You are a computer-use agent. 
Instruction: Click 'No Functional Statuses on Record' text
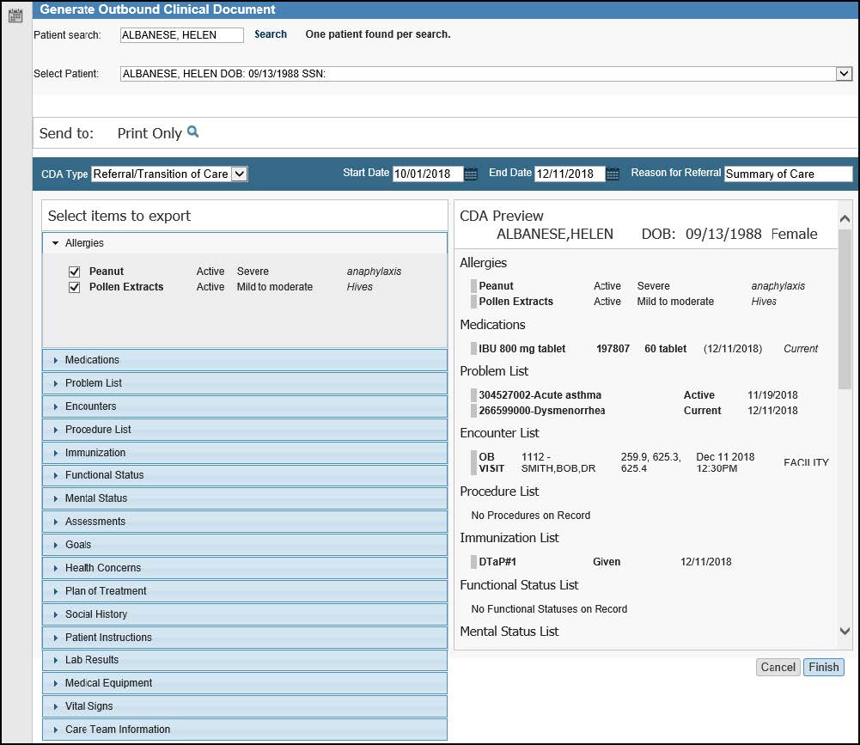[x=549, y=609]
